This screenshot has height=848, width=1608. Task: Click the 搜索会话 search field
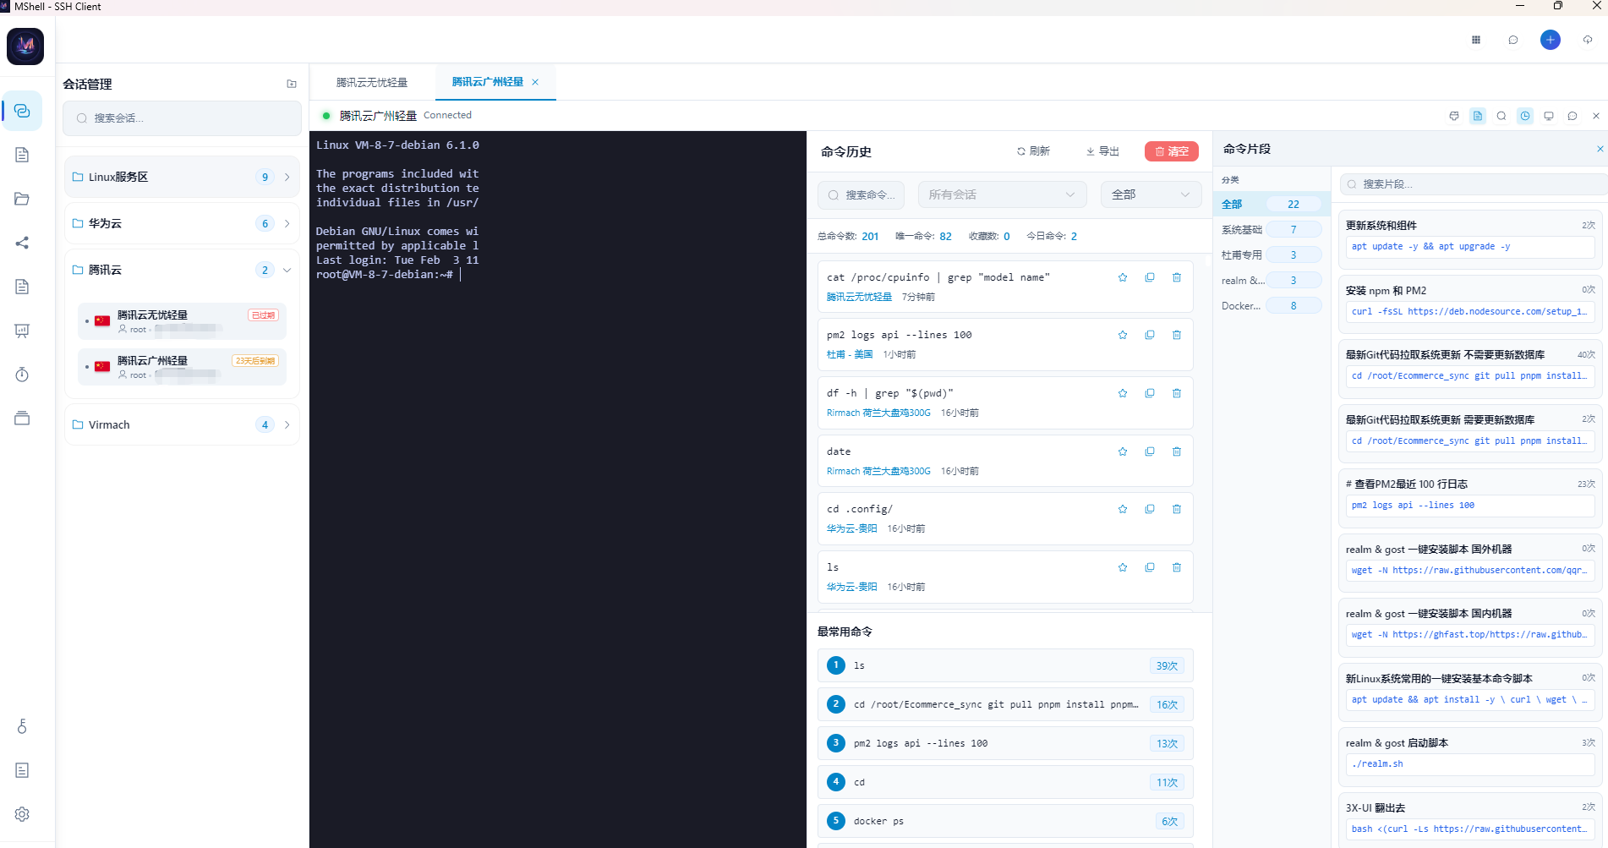[182, 118]
